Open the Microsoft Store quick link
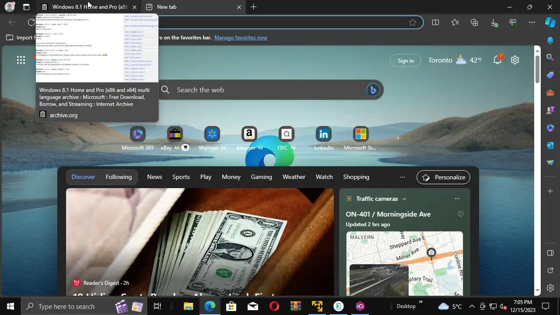560x315 pixels. [360, 139]
